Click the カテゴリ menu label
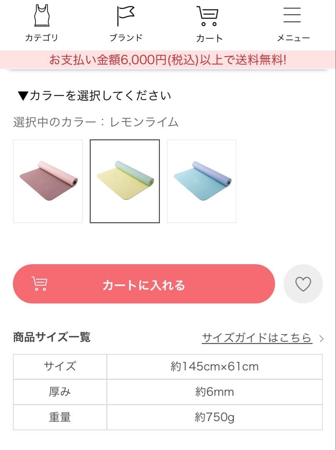This screenshot has height=450, width=336. tap(41, 37)
